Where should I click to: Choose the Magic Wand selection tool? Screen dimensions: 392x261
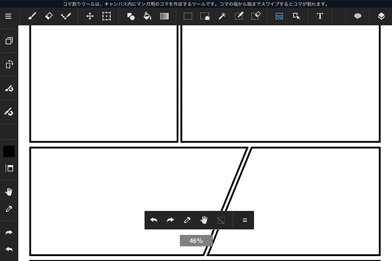pos(222,16)
